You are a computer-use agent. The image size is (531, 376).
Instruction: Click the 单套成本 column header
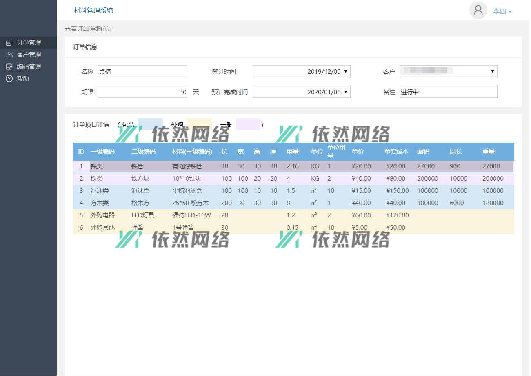coord(396,152)
